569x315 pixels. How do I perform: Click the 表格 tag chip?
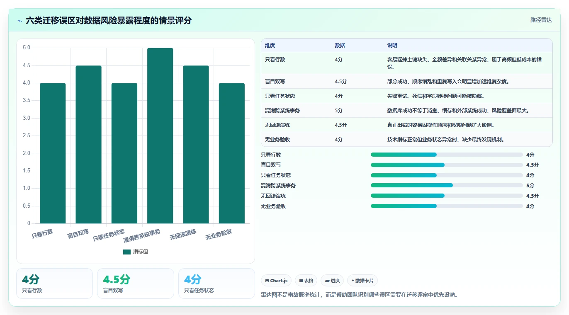coord(306,281)
